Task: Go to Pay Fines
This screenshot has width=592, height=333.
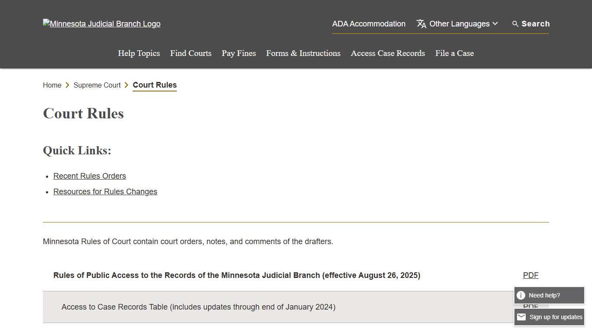Action: [x=239, y=53]
